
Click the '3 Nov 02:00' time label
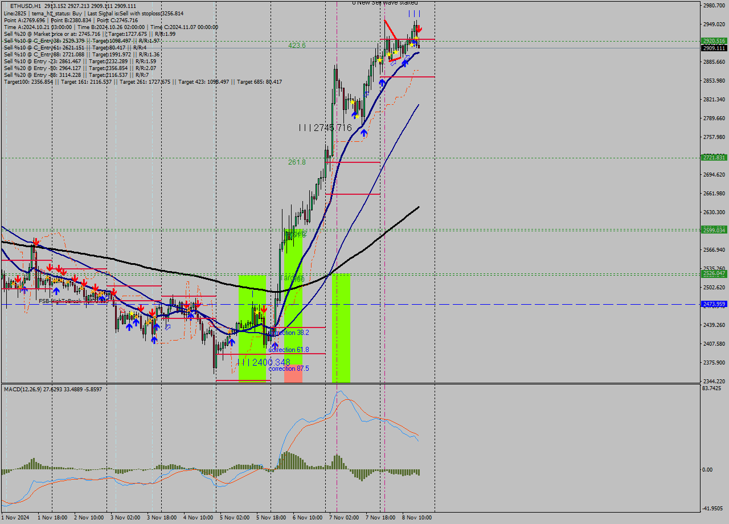point(125,518)
